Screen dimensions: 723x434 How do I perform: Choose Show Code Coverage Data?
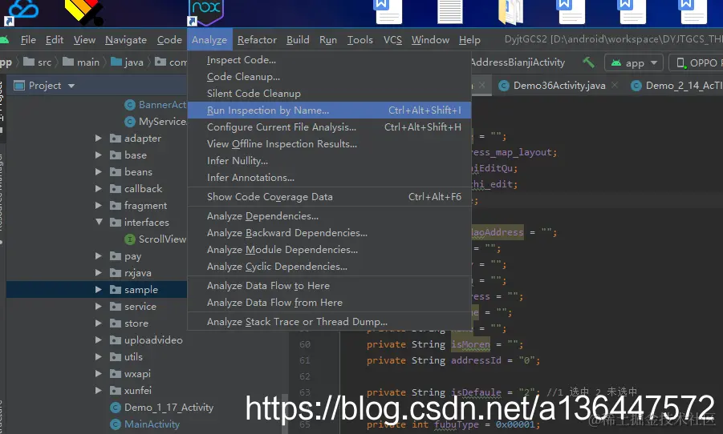[x=329, y=197]
